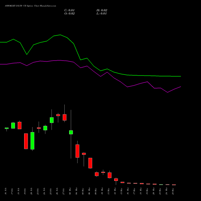The width and height of the screenshot is (201, 201).
Task: Click the green candle for 02 Mar
Action: point(71,132)
